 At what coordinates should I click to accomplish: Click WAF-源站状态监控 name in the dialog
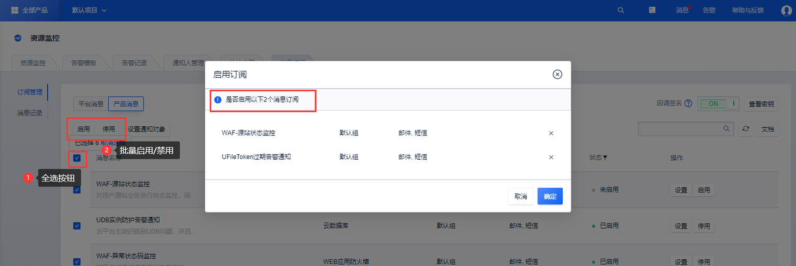point(248,133)
